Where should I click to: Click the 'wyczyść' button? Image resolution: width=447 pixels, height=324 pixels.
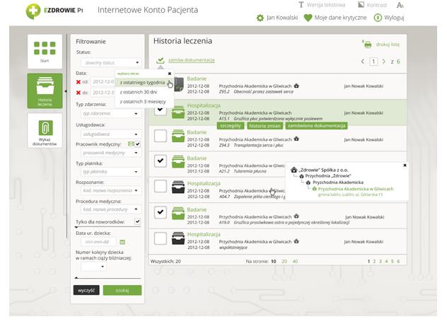86,290
